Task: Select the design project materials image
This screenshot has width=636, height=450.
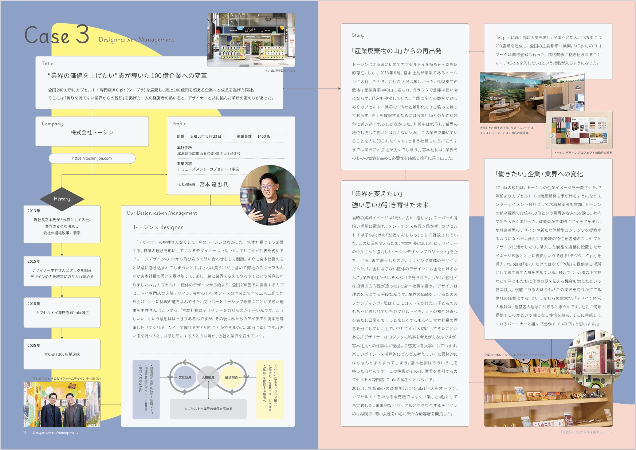Action: [x=579, y=130]
